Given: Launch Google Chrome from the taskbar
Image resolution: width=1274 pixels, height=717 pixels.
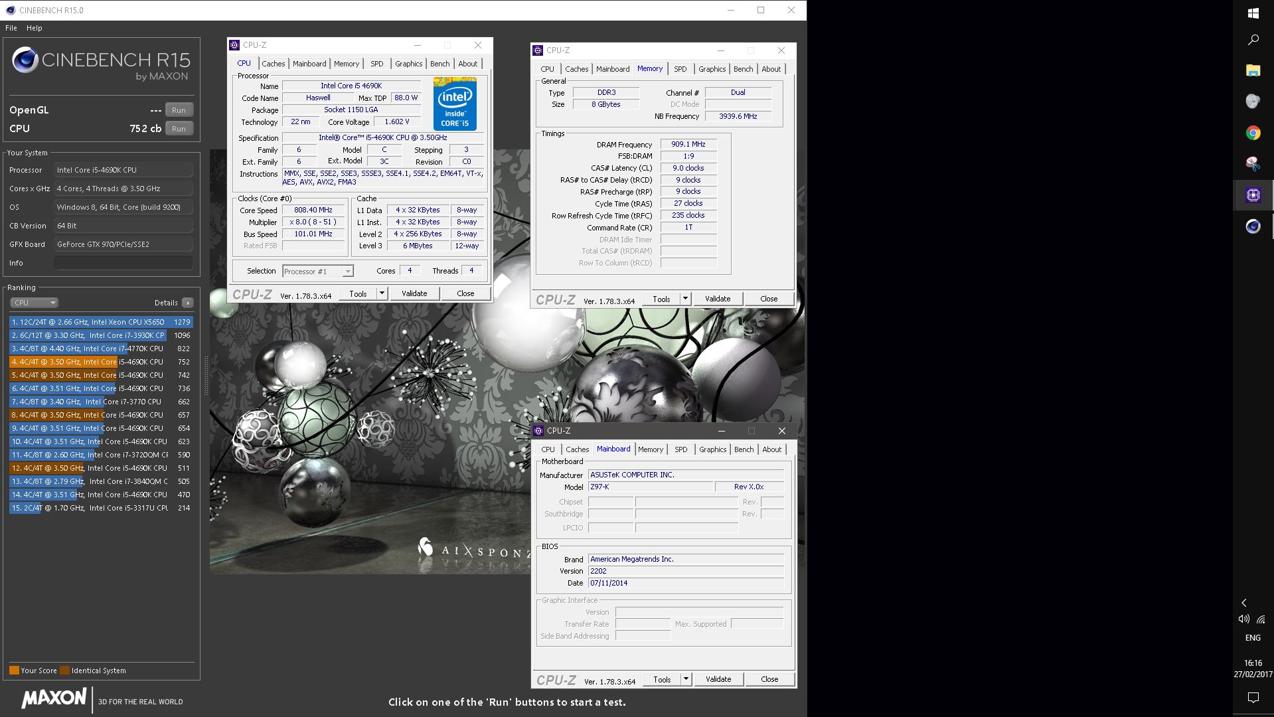Looking at the screenshot, I should point(1253,133).
